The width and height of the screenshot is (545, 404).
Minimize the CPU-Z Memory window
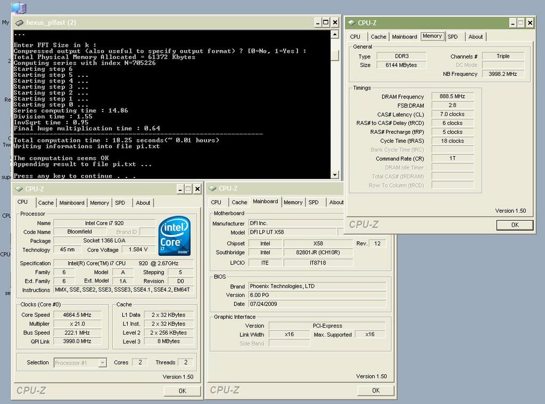click(x=513, y=23)
